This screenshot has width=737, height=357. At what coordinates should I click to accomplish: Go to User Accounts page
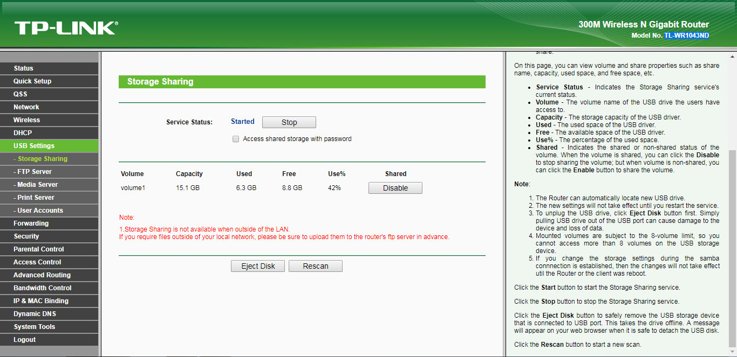40,211
